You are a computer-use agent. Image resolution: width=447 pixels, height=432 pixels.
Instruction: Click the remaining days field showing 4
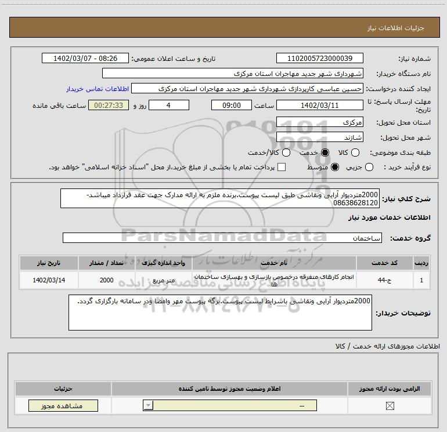pyautogui.click(x=169, y=105)
